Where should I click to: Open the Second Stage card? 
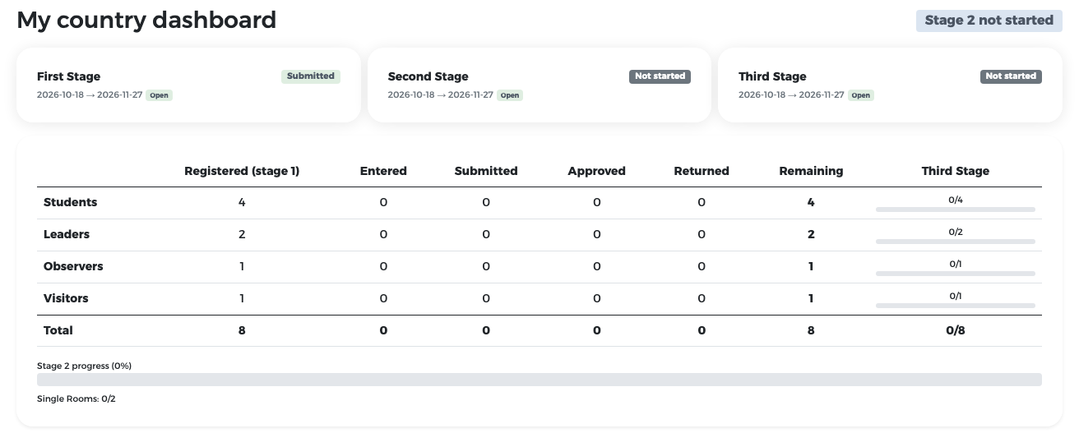click(539, 85)
